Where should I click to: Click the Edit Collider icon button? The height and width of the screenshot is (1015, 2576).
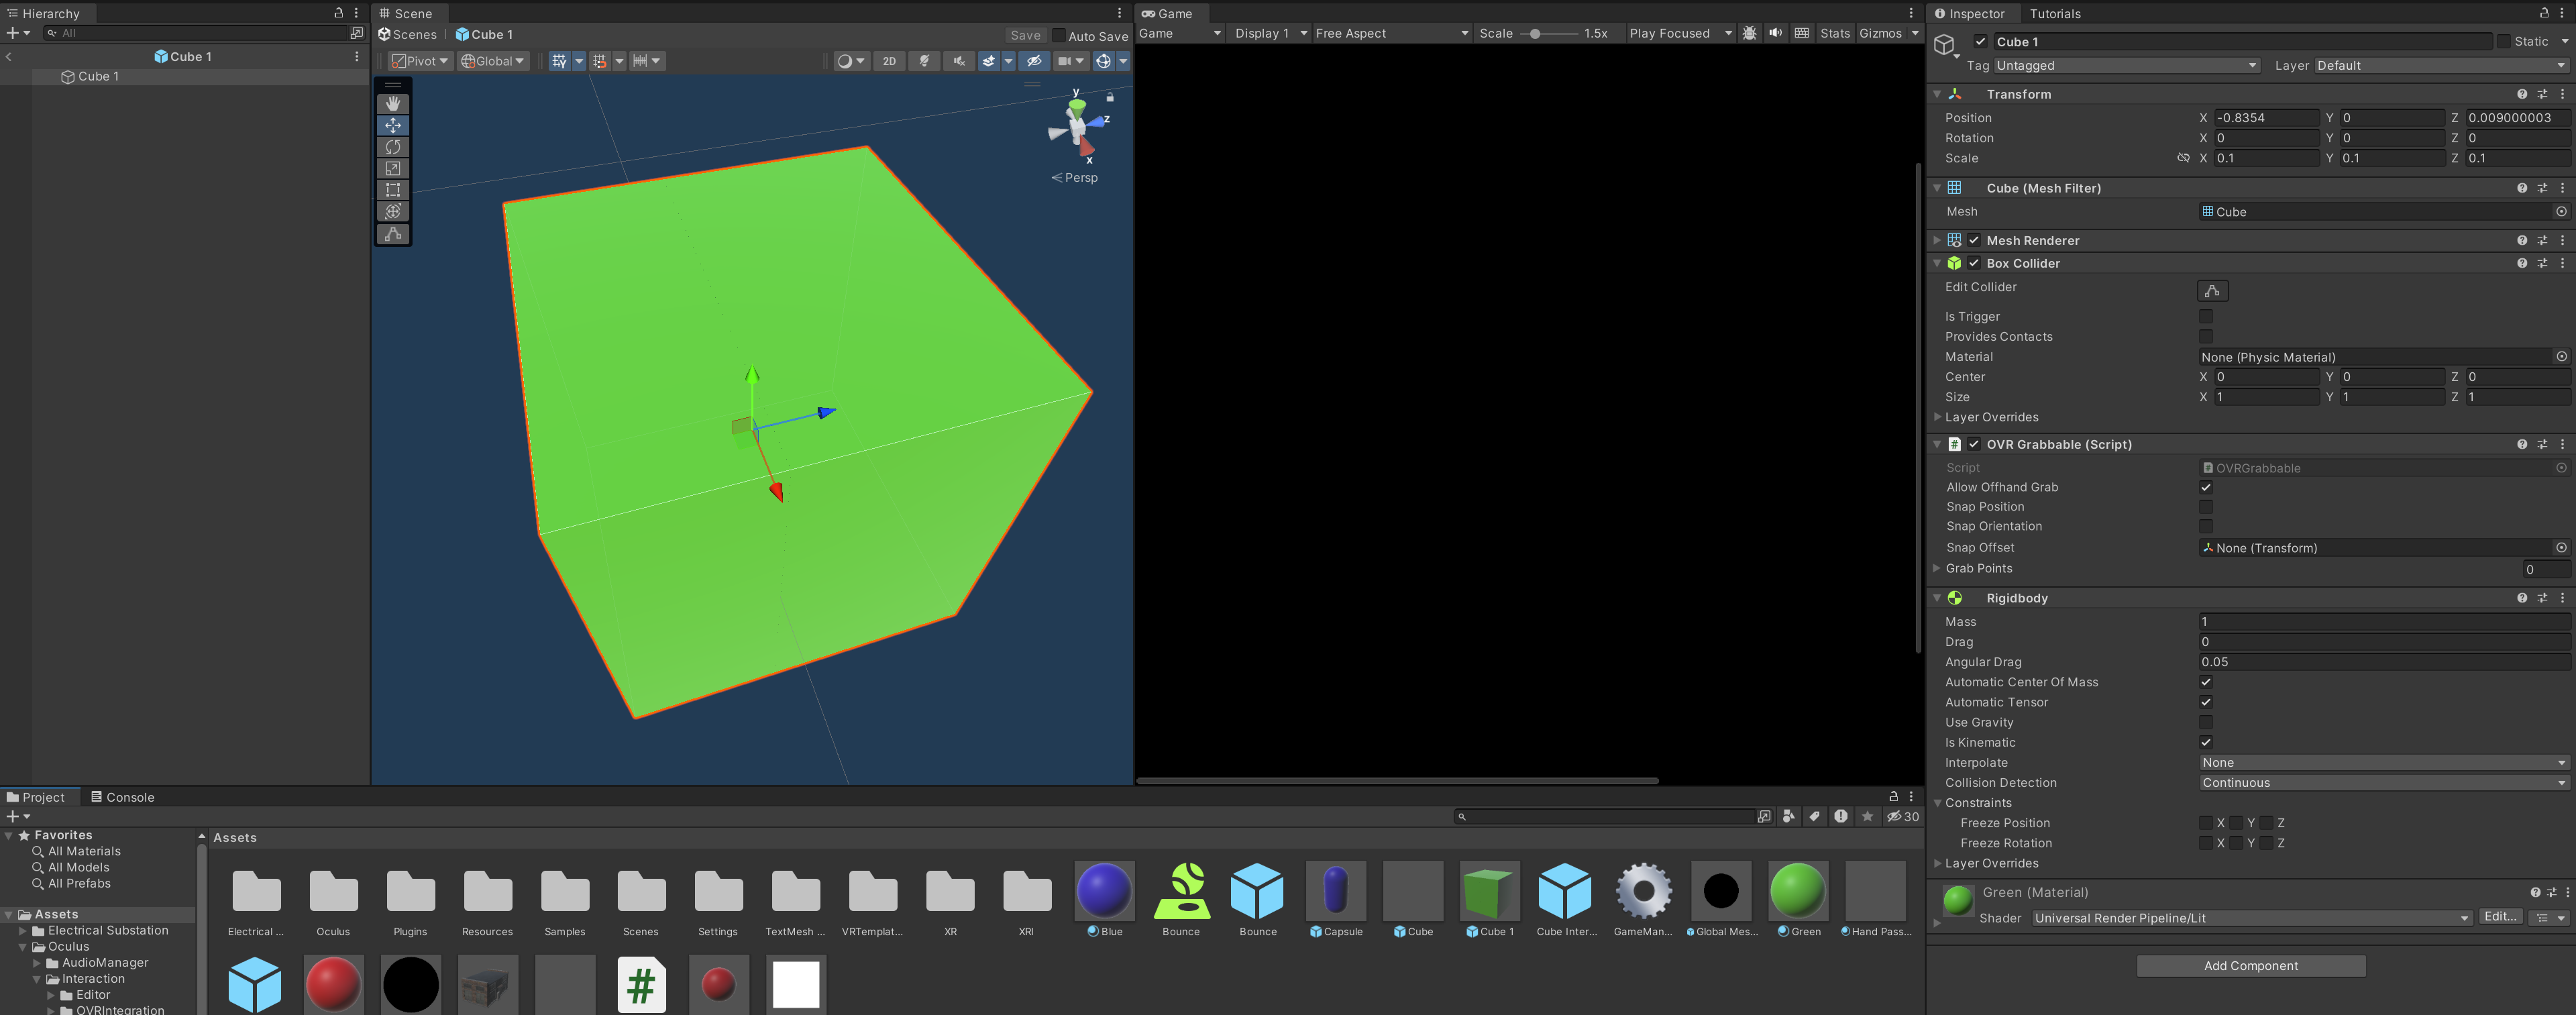click(2212, 291)
